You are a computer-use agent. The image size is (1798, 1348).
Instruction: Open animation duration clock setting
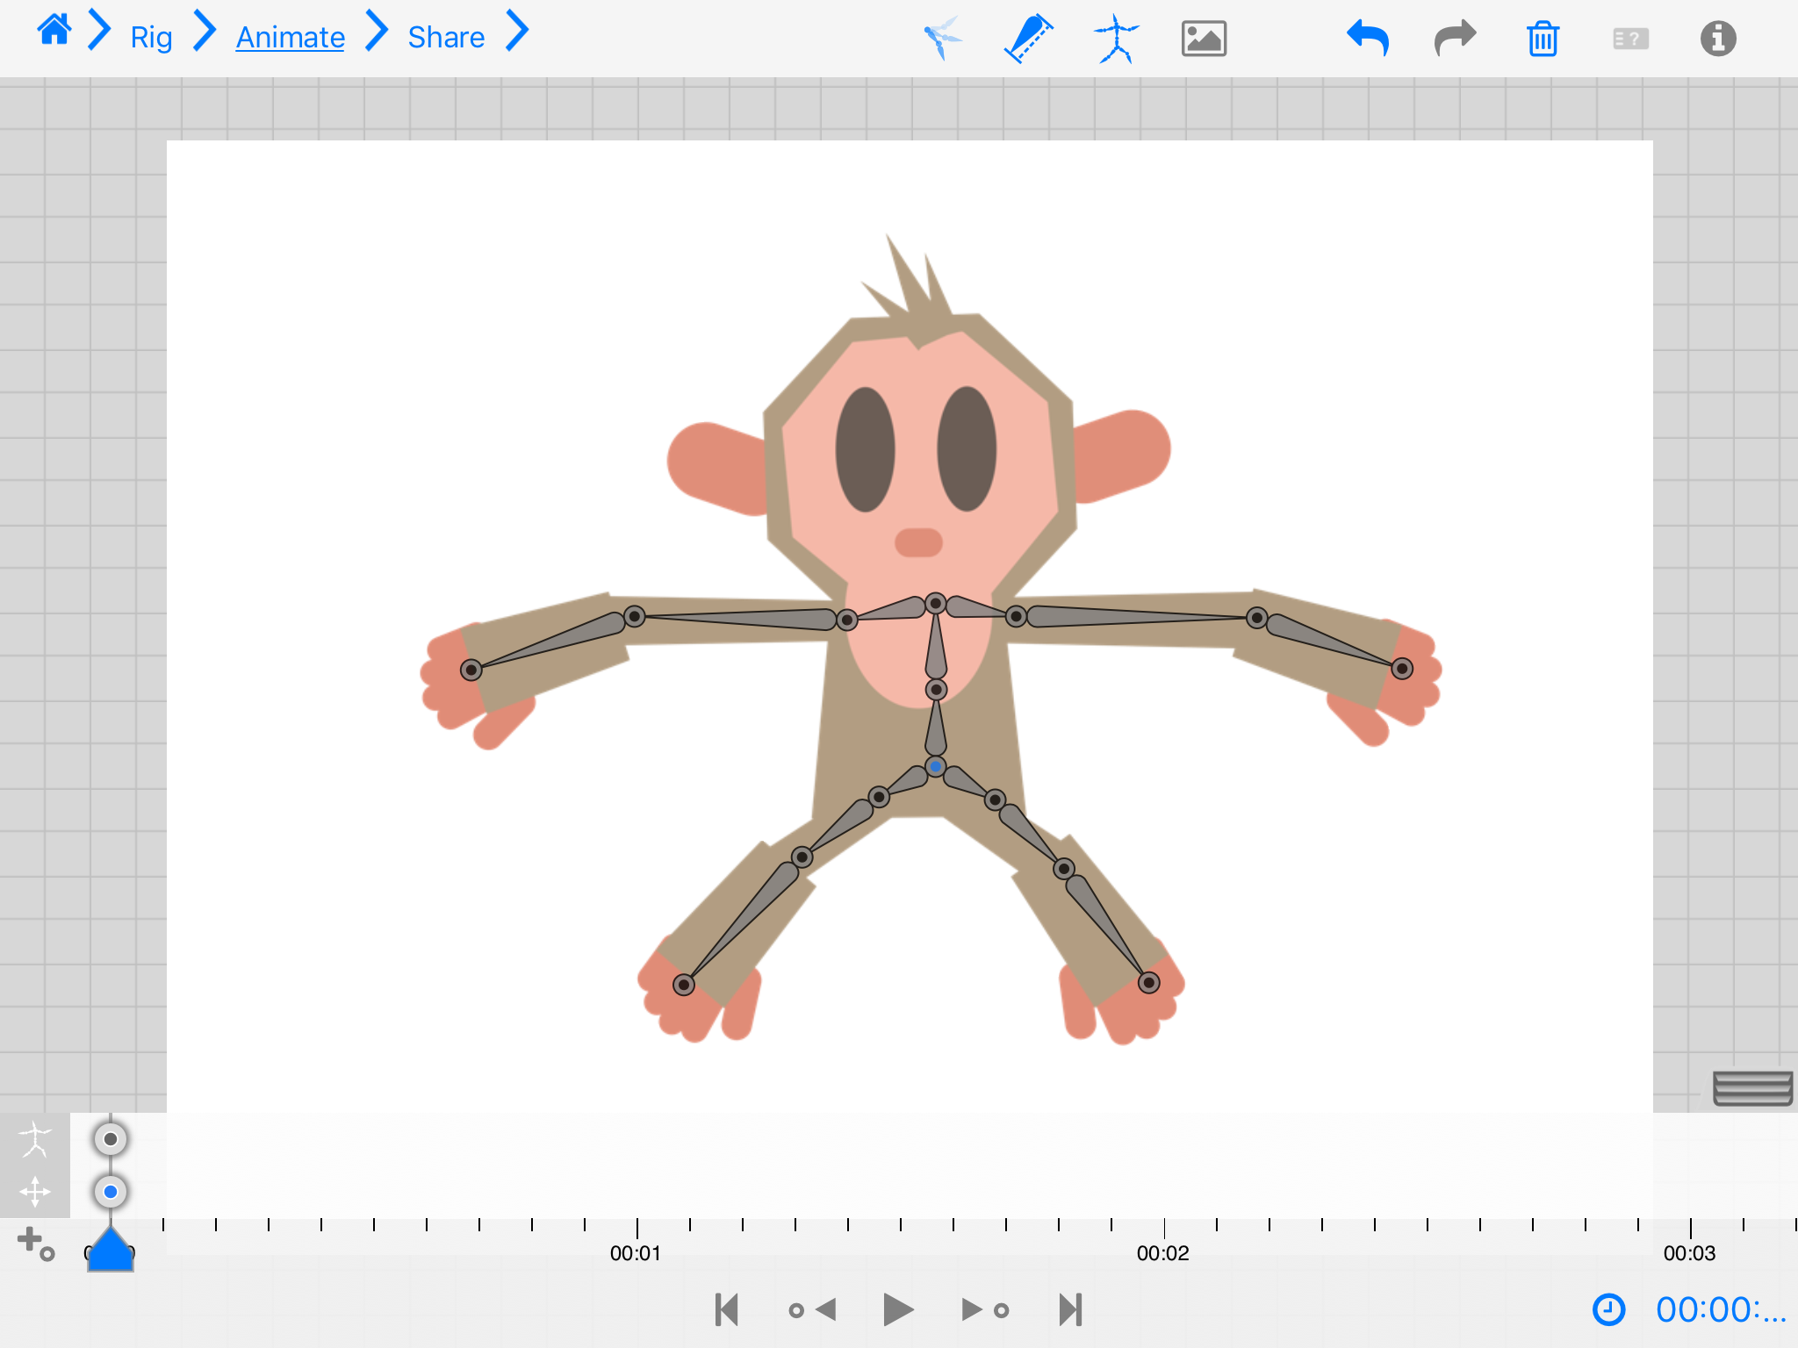pyautogui.click(x=1608, y=1309)
